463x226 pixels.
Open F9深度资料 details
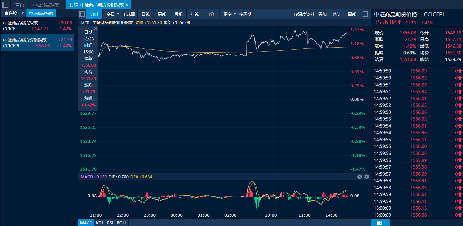304,14
